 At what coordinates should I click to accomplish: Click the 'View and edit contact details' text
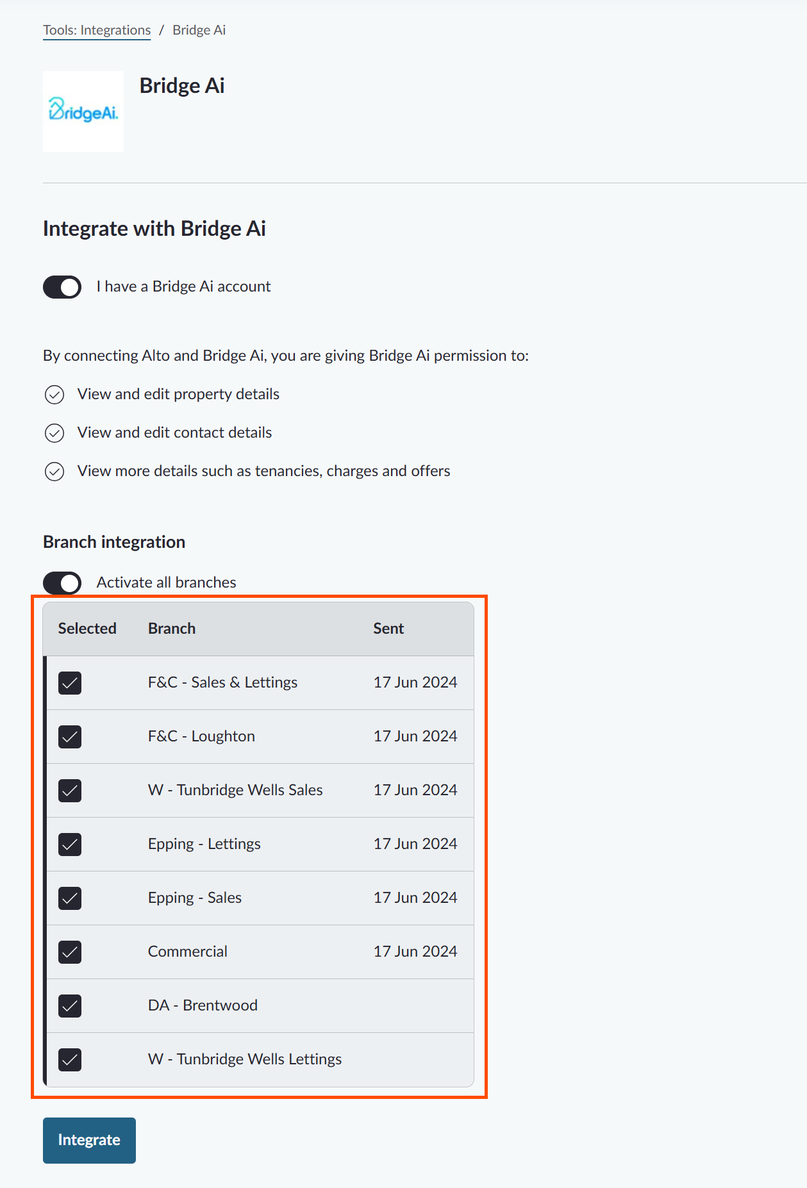[174, 433]
